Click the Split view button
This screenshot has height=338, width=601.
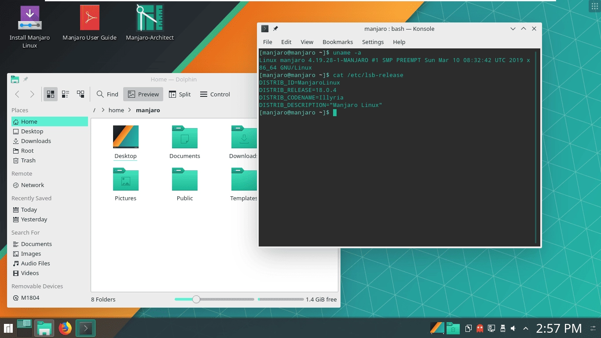tap(180, 94)
